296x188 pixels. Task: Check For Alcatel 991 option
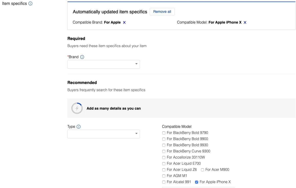click(164, 182)
